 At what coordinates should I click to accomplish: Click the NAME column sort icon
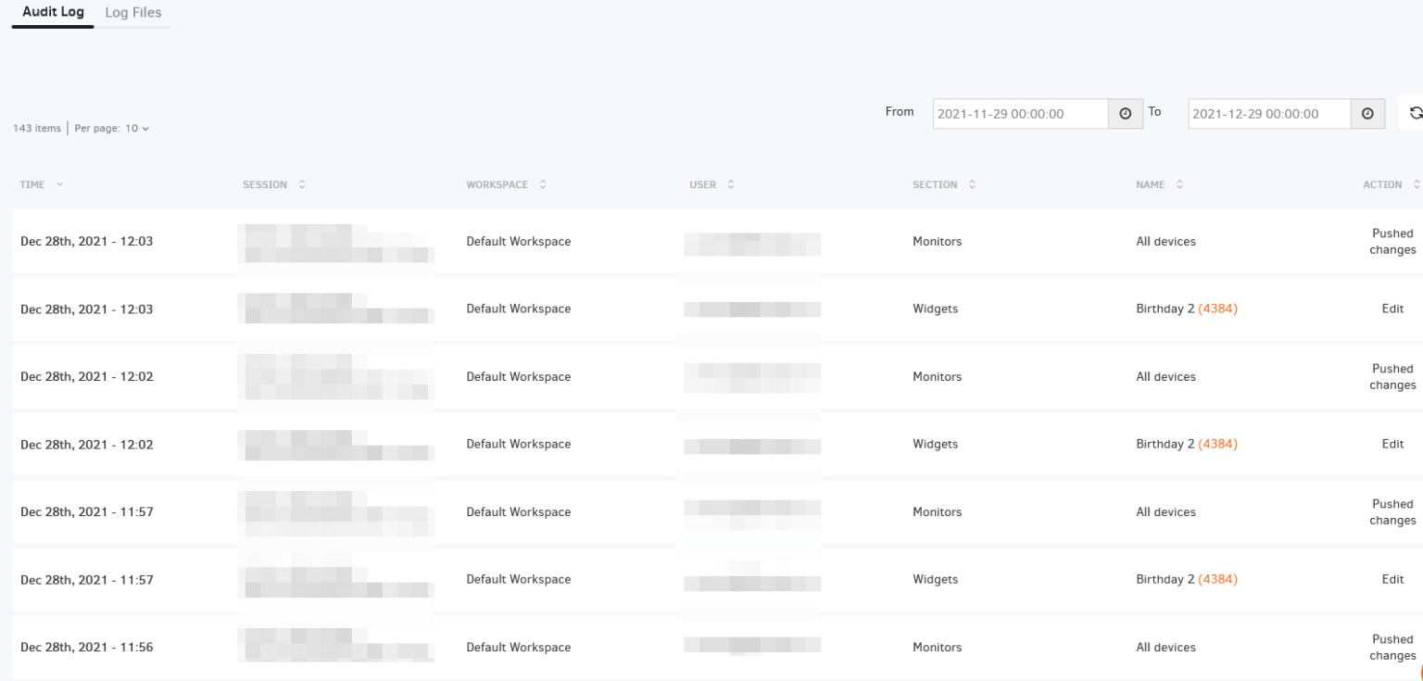coord(1180,185)
